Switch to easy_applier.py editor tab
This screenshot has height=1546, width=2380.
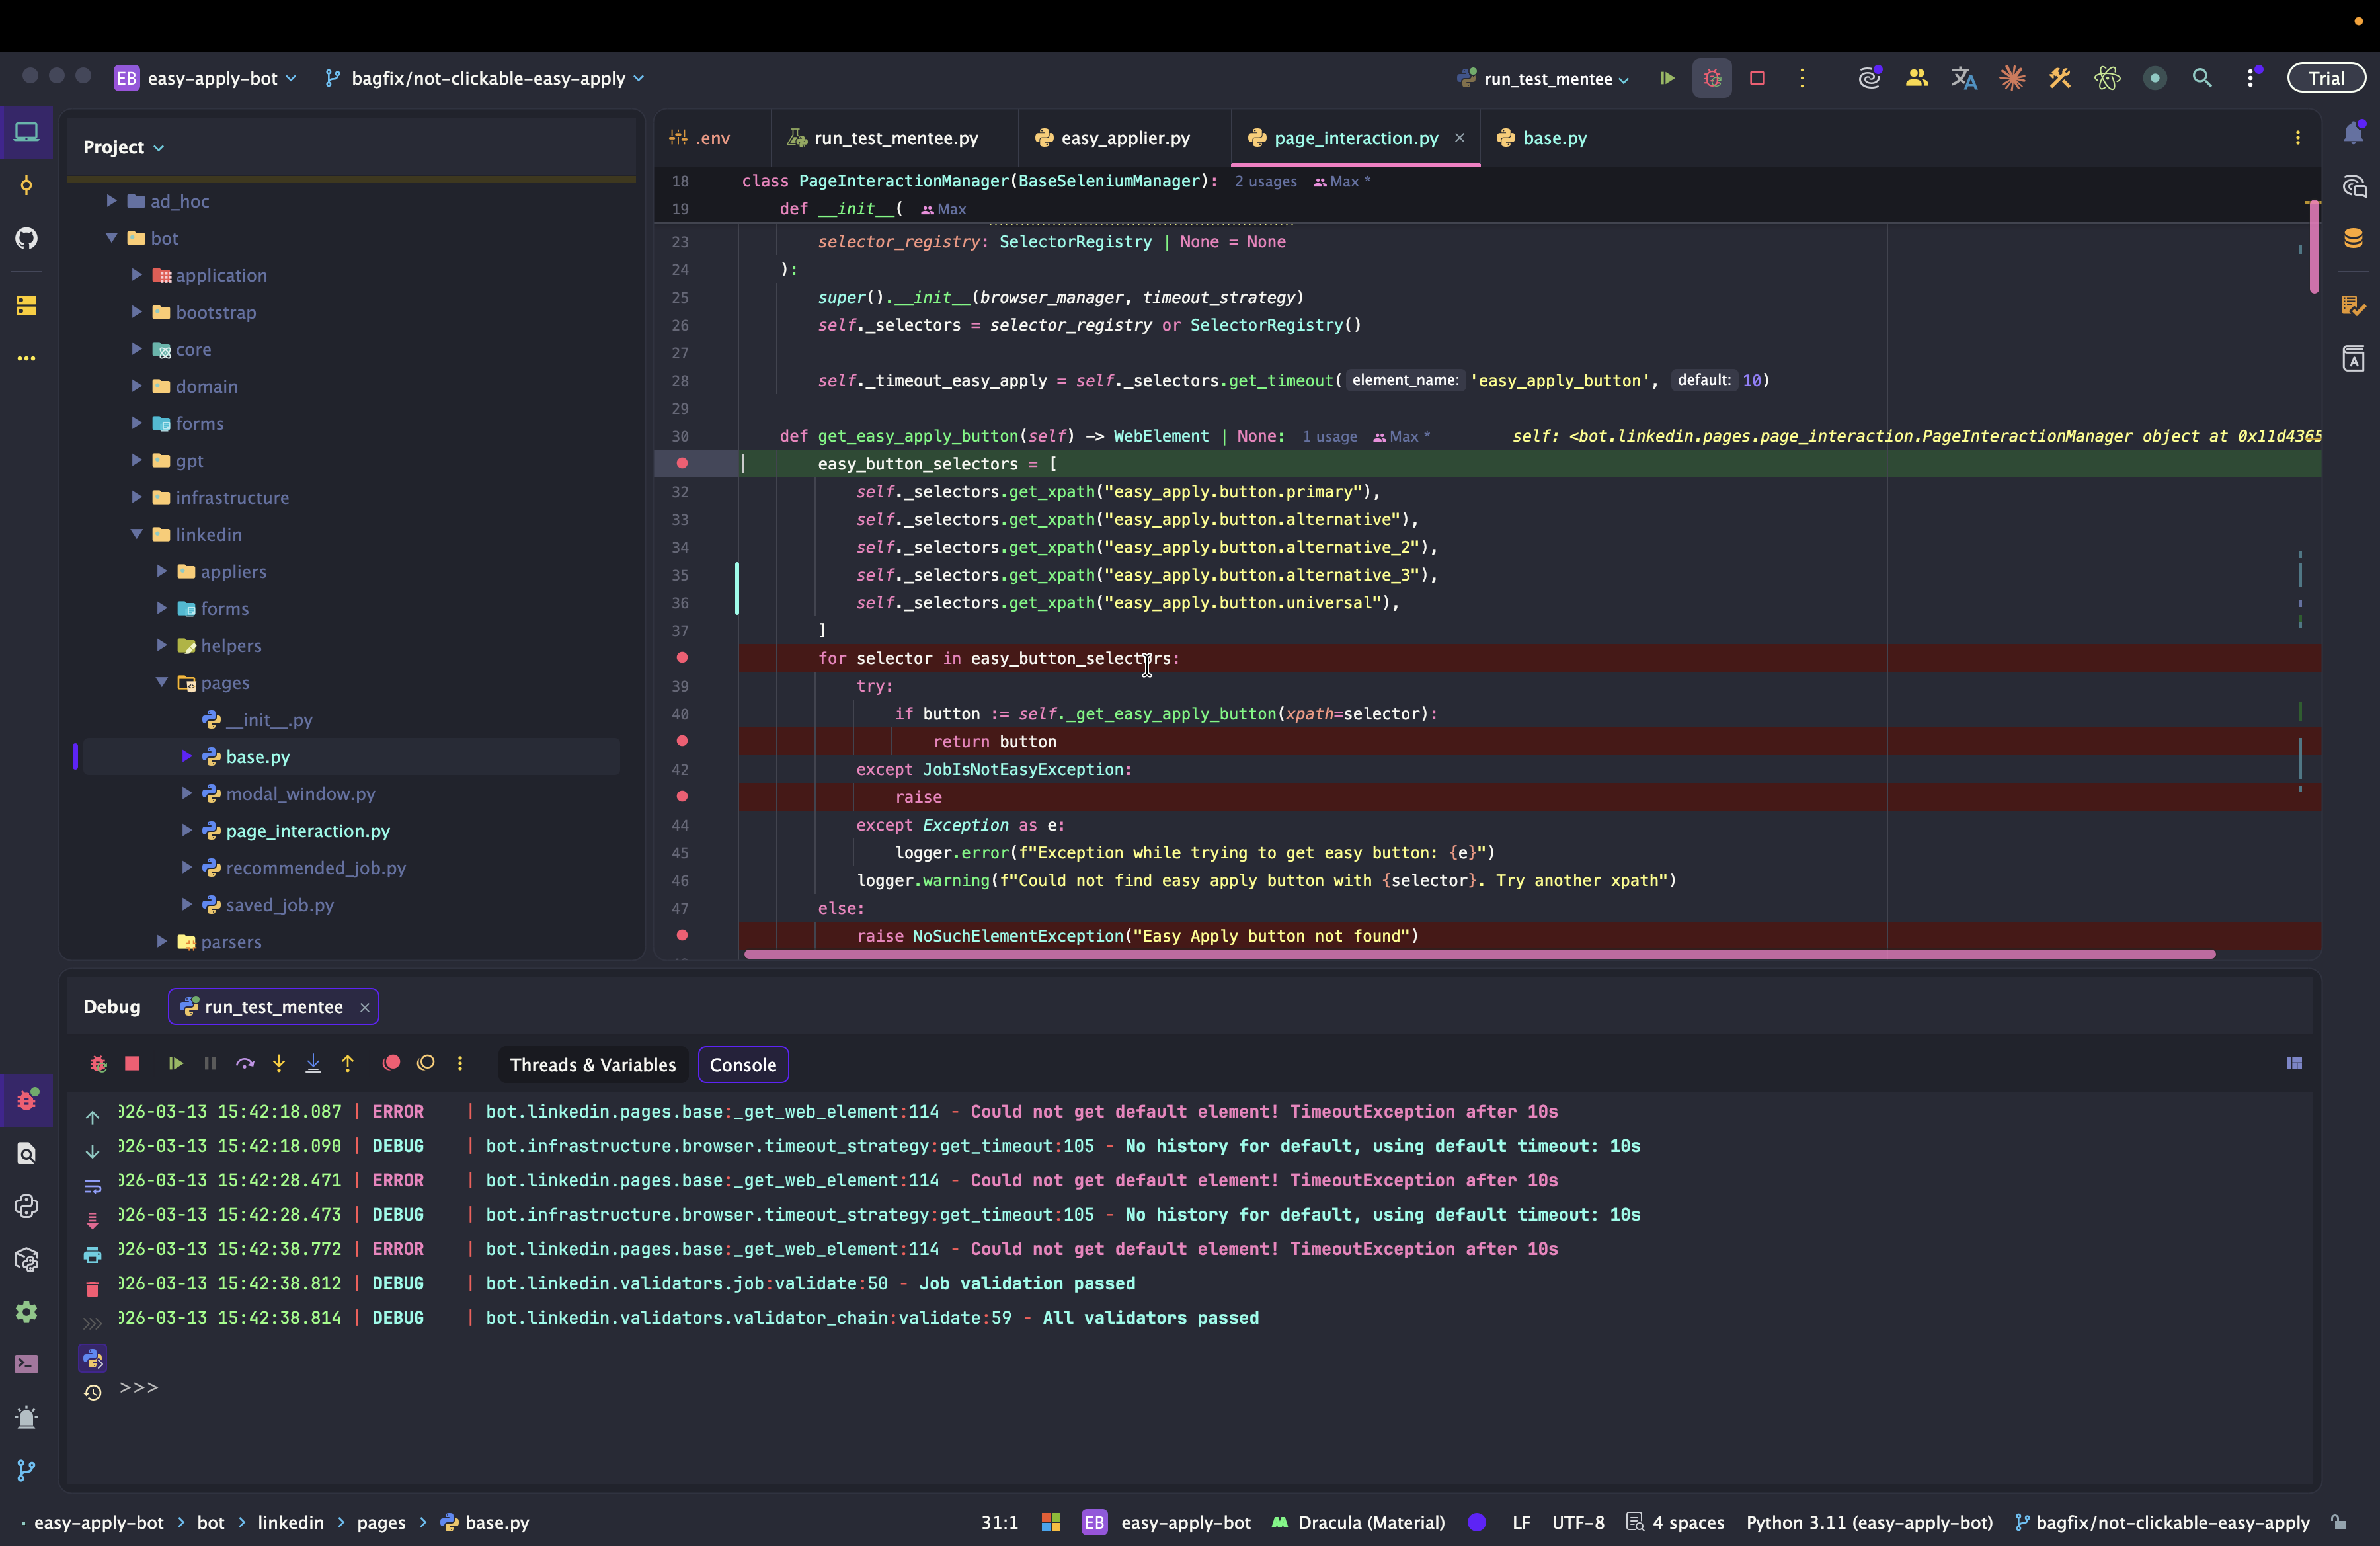[x=1124, y=138]
